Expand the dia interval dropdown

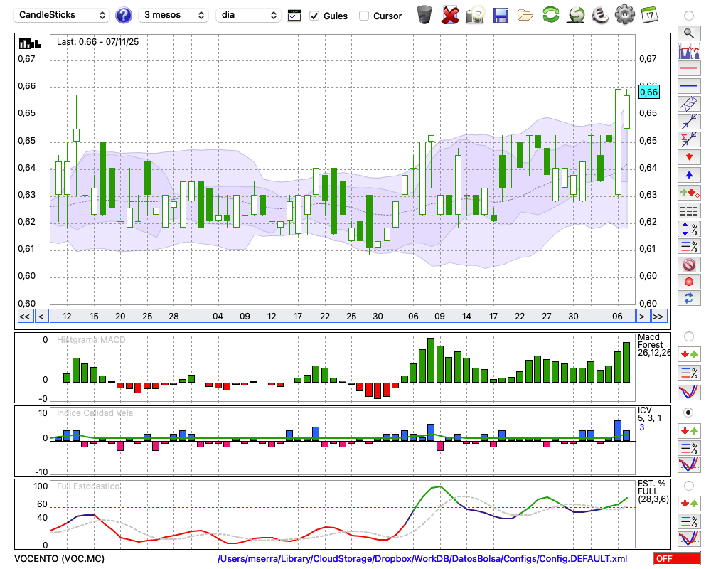click(x=249, y=15)
